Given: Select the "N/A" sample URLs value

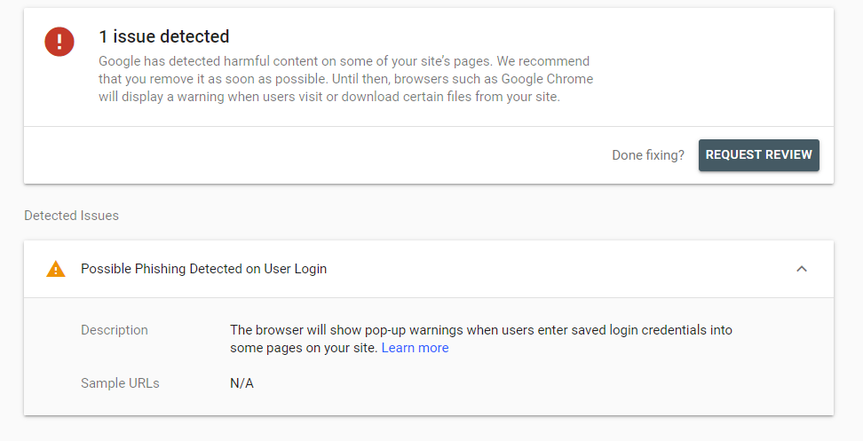Looking at the screenshot, I should [x=241, y=383].
